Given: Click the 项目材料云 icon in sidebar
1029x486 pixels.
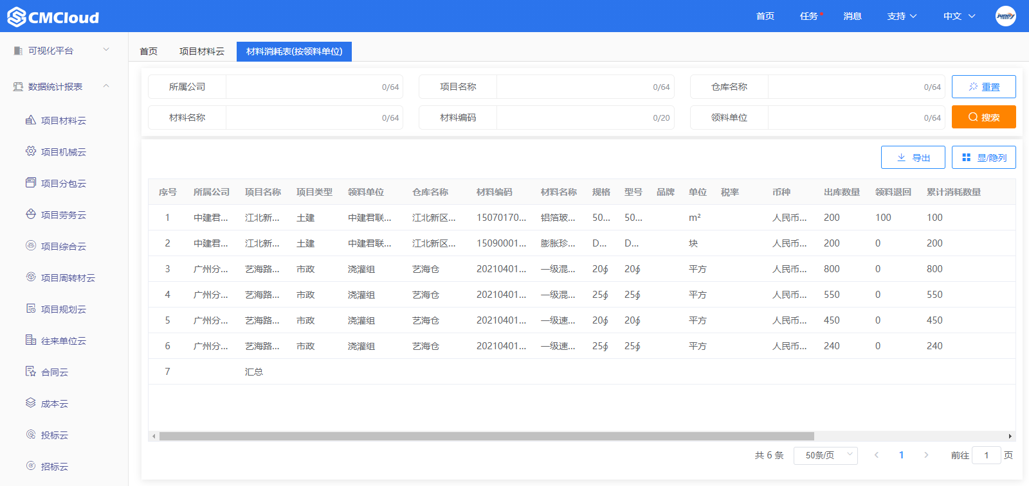Looking at the screenshot, I should pos(31,120).
